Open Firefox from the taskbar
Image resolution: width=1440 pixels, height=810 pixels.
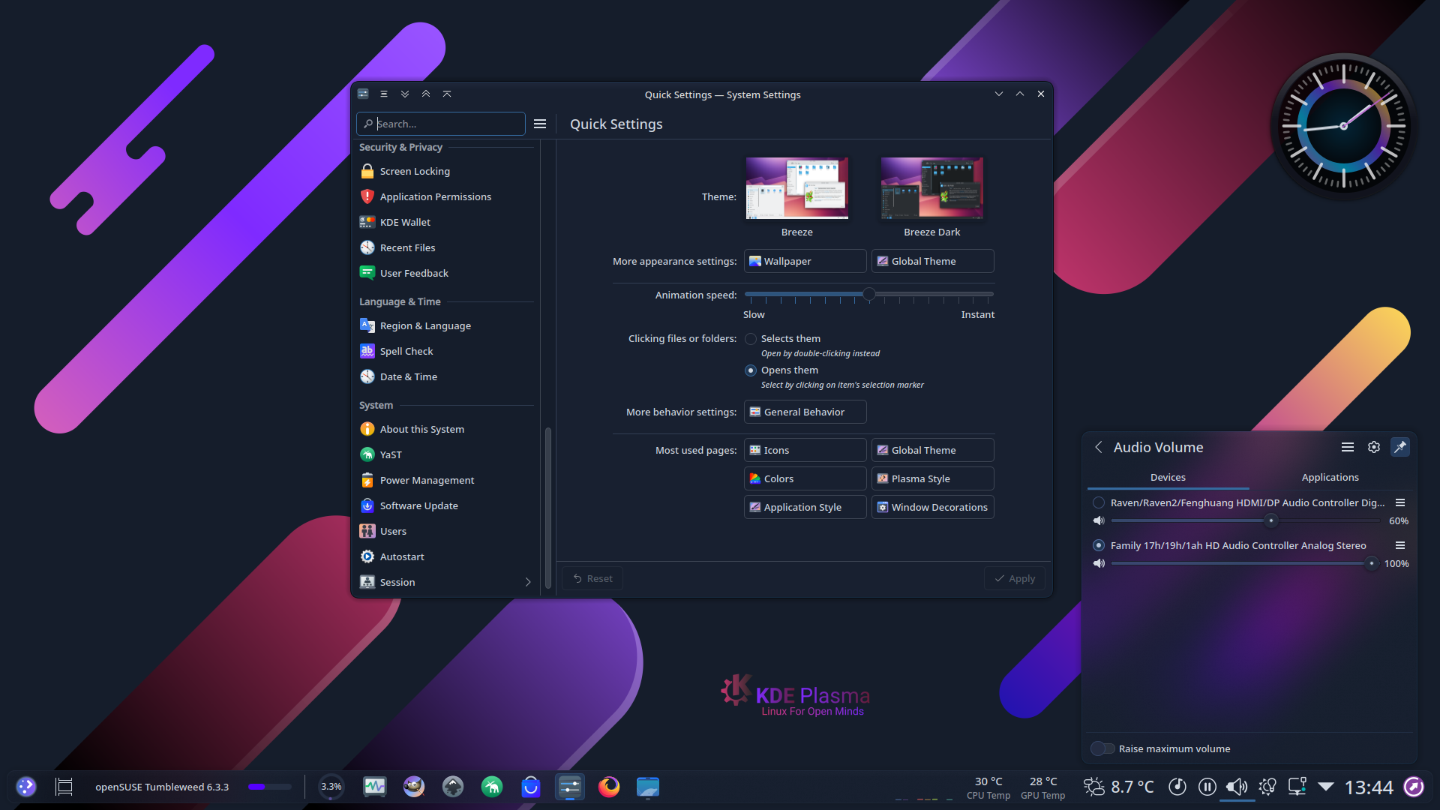(609, 787)
